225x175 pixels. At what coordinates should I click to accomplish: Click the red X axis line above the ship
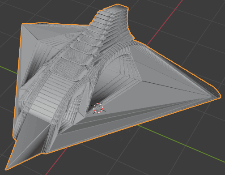click(164, 24)
